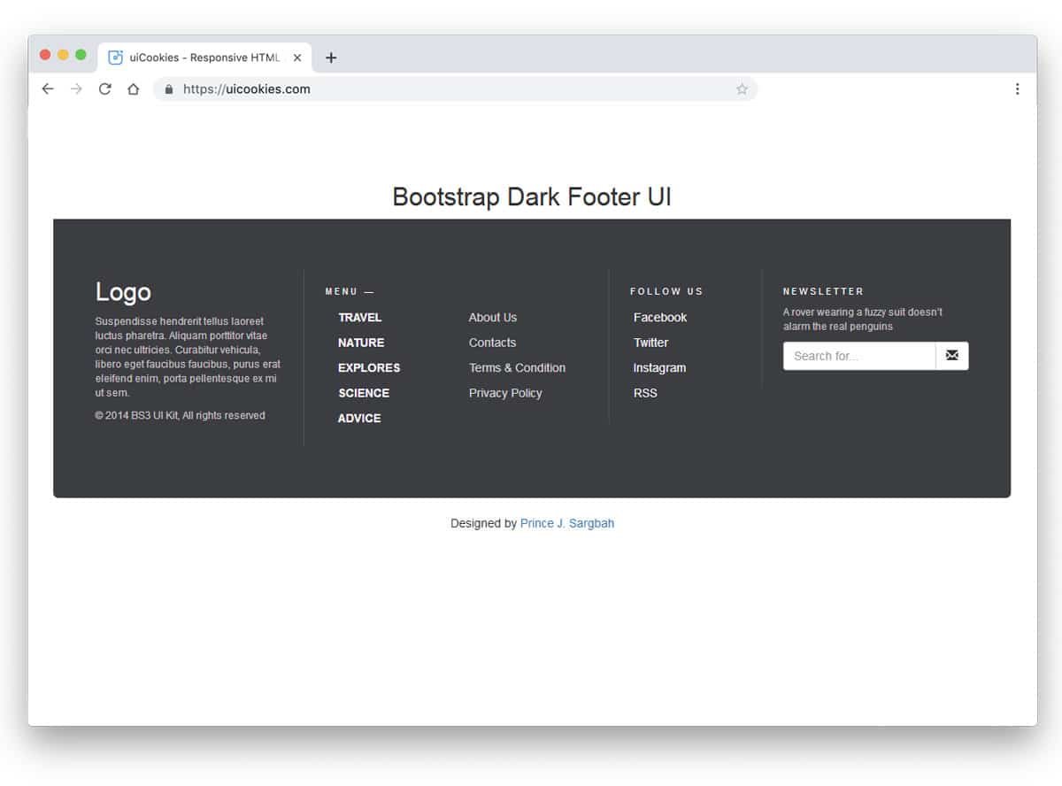1062x786 pixels.
Task: Focus the address bar showing uicookies.com
Action: (x=455, y=89)
